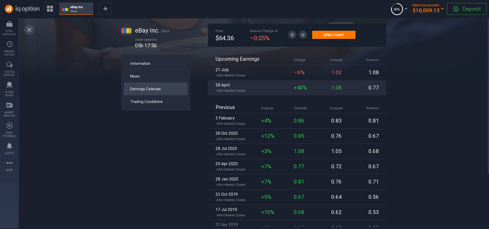Click the green Deposit button
Image resolution: width=489 pixels, height=229 pixels.
tap(466, 9)
